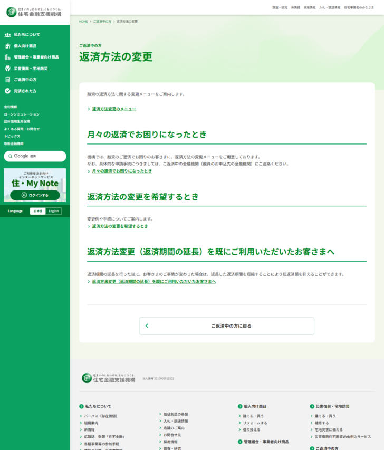384x450 pixels.
Task: Click the calculator icon beside ご返済中の方
Action: (8, 80)
